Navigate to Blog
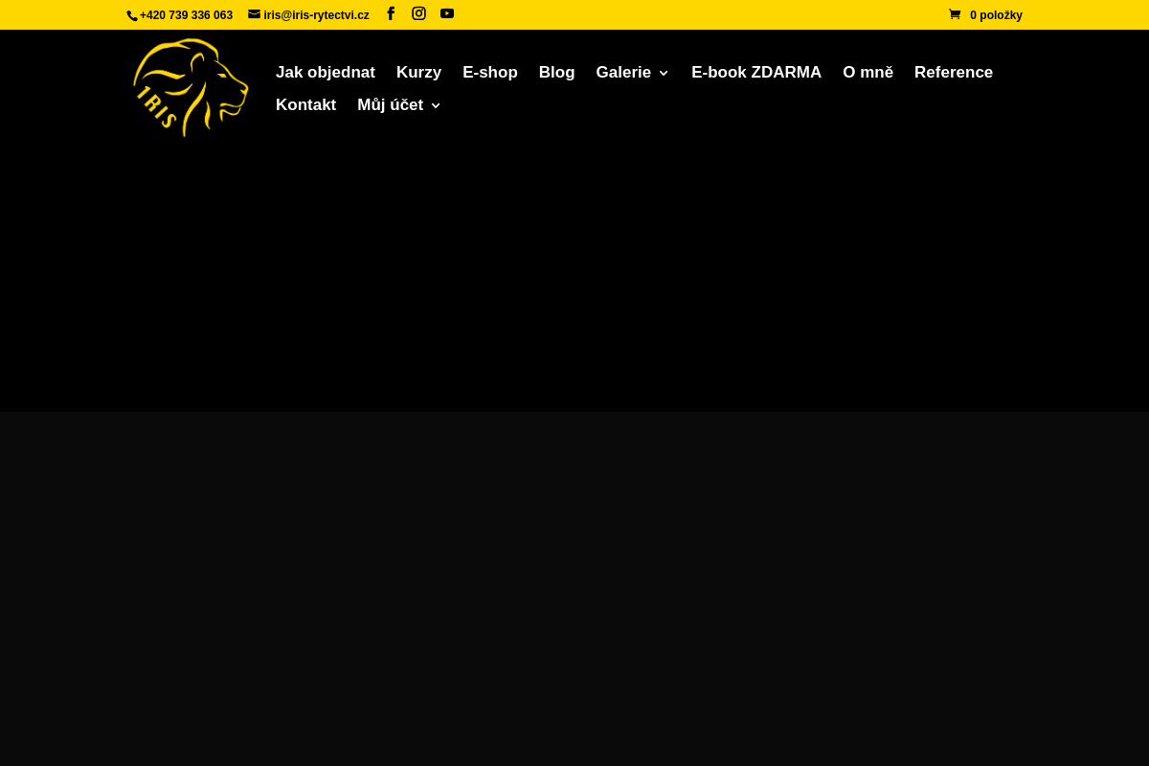 556,73
